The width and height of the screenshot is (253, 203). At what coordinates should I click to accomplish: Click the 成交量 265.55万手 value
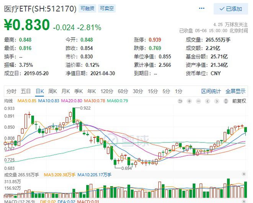point(218,40)
